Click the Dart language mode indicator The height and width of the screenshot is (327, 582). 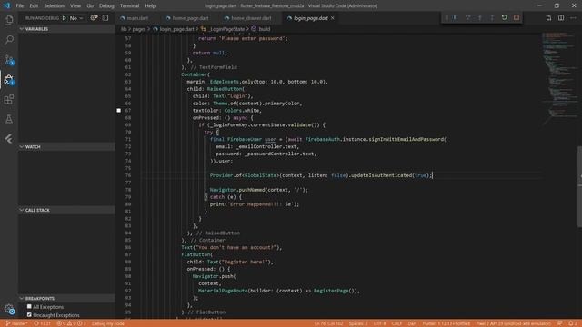tap(412, 323)
